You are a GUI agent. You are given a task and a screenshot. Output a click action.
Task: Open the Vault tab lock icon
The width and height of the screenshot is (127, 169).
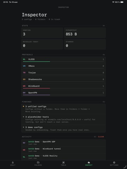pyautogui.click(x=13, y=163)
